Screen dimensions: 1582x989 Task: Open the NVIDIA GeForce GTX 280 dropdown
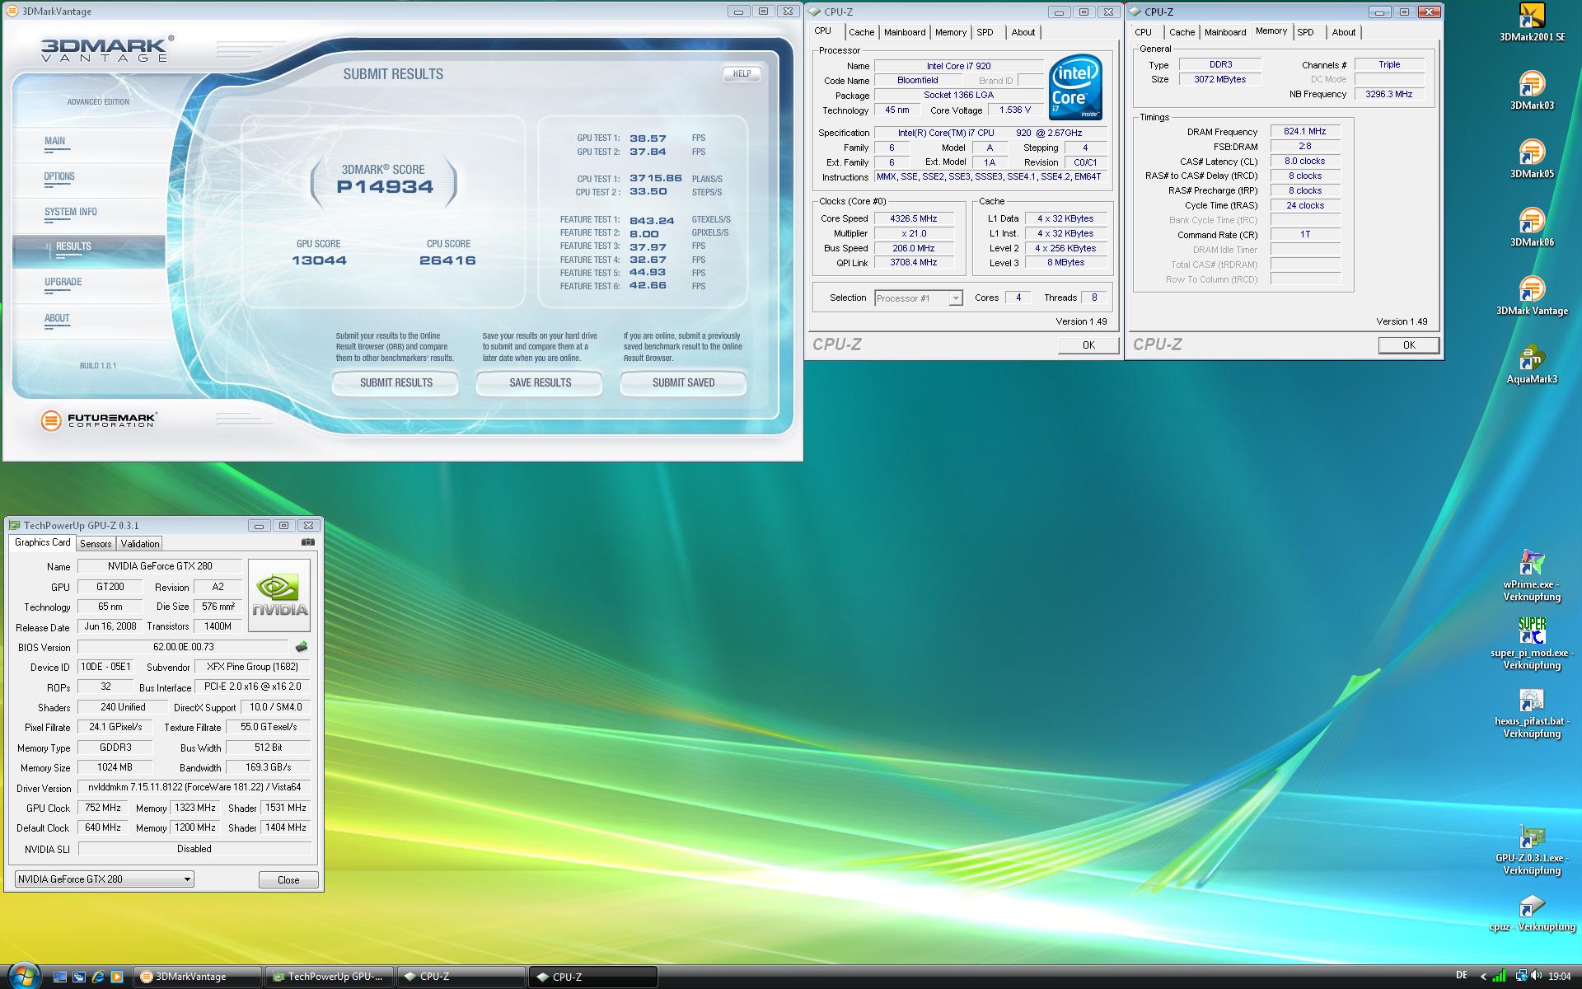[105, 879]
